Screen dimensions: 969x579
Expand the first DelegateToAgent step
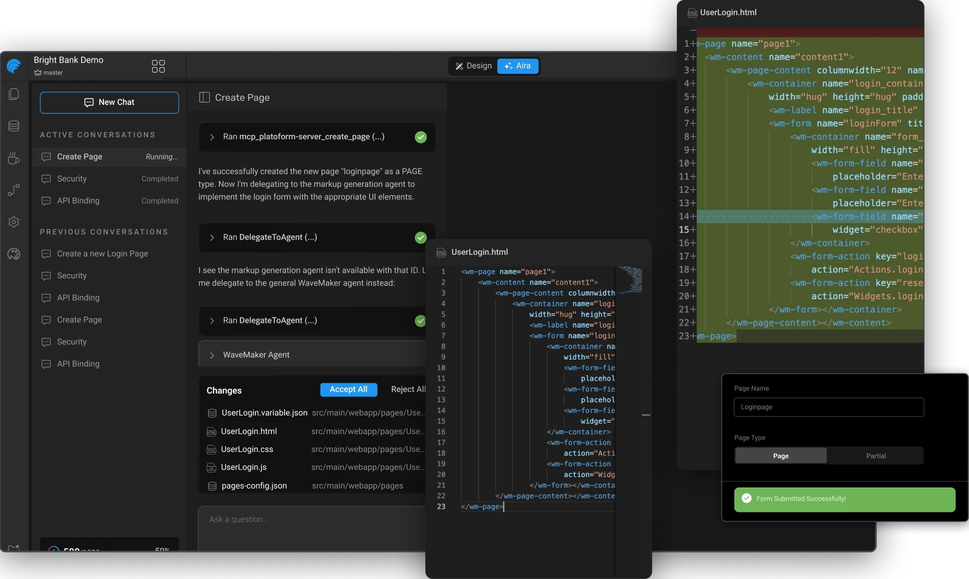coord(212,237)
